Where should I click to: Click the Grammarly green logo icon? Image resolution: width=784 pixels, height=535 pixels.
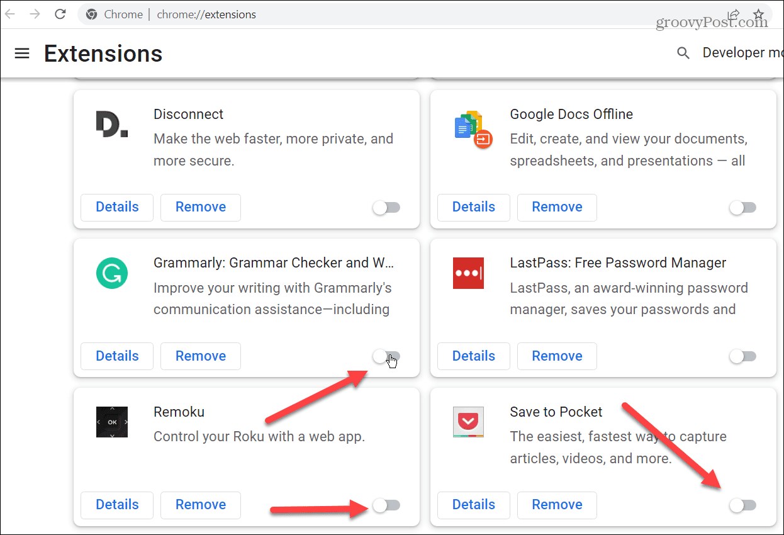(112, 273)
